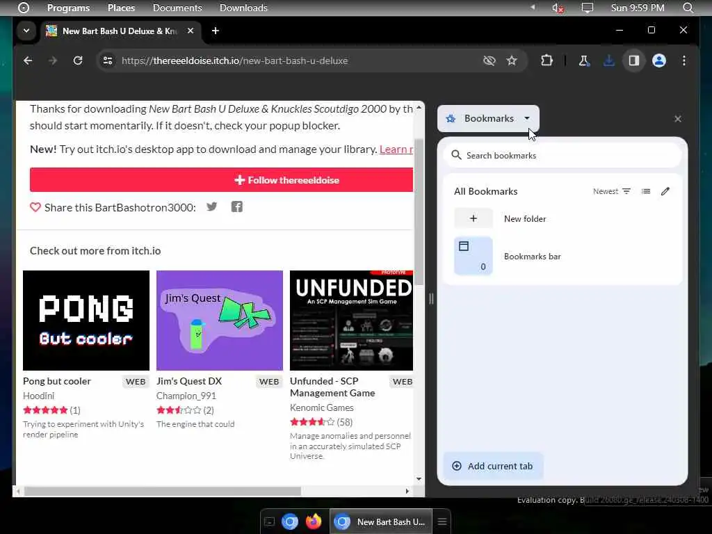The image size is (712, 534).
Task: Select the New Bart Bash U Deluxe tab
Action: click(121, 31)
